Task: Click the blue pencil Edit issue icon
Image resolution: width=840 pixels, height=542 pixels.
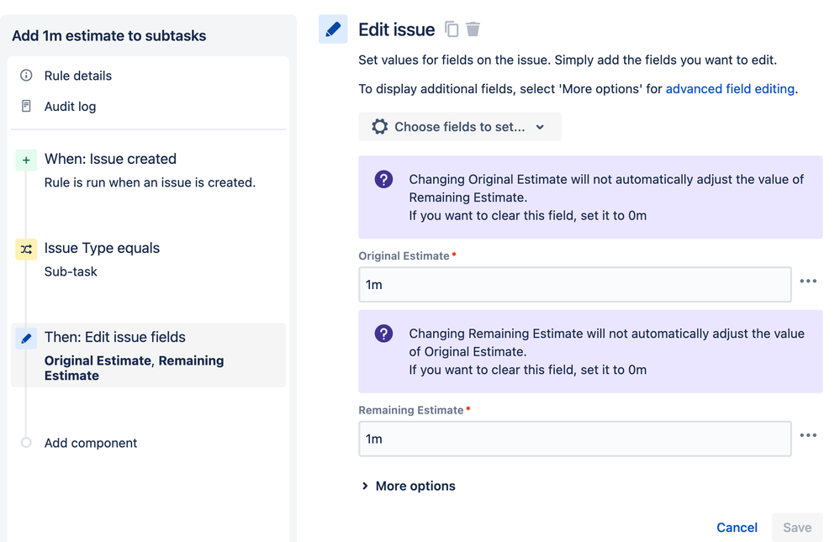Action: click(333, 29)
